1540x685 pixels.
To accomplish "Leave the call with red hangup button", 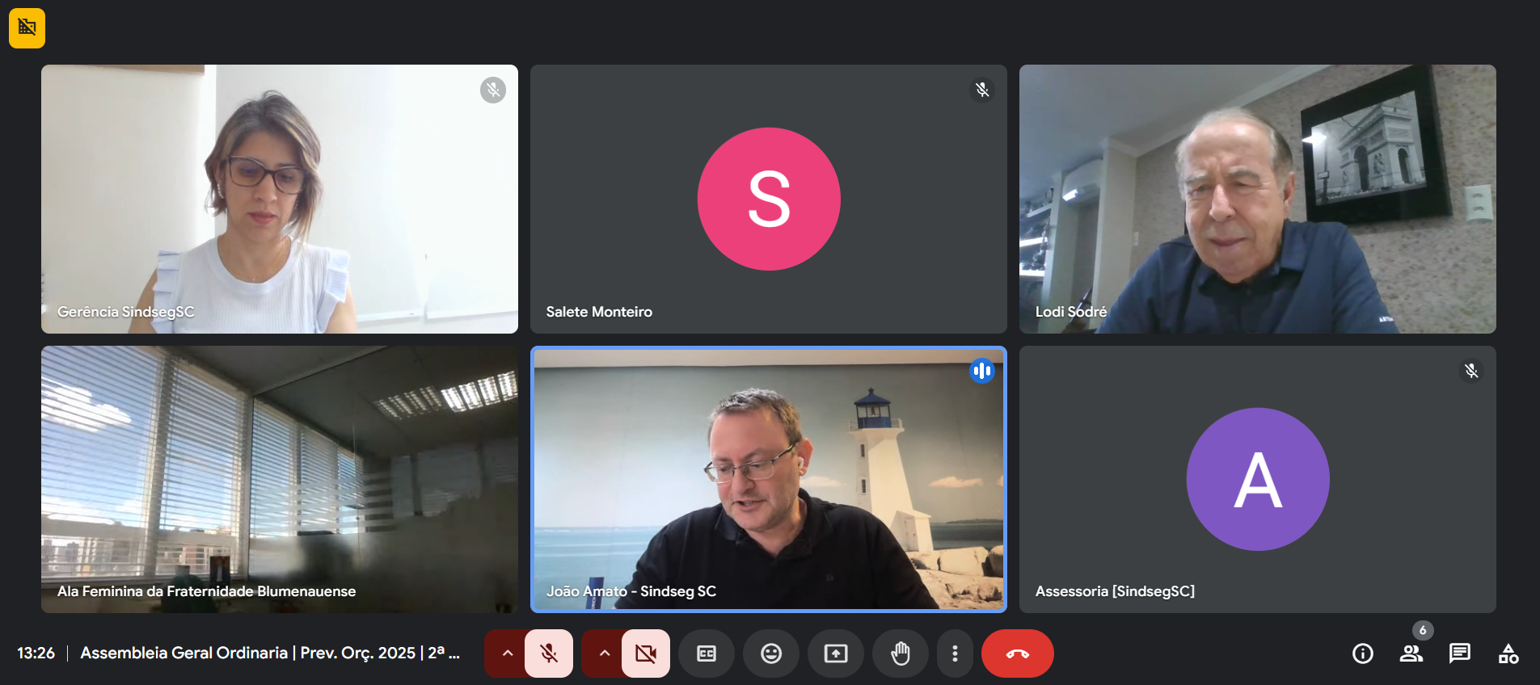I will pos(1017,653).
